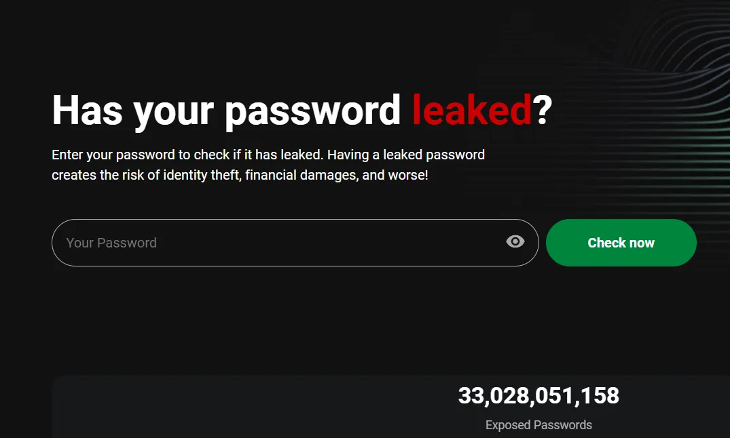
Task: Click the white word "password" in the headline
Action: click(312, 113)
